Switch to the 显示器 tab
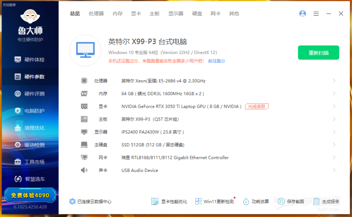 pyautogui.click(x=176, y=14)
